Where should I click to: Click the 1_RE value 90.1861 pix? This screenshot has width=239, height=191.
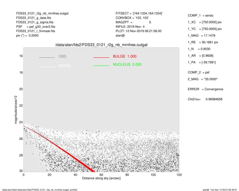click(x=212, y=42)
